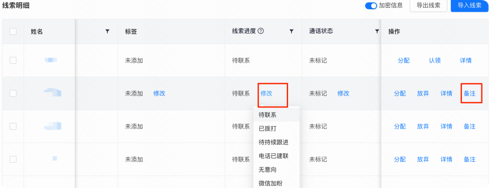Click 未添加 in the first row
This screenshot has height=188, width=489.
[134, 60]
